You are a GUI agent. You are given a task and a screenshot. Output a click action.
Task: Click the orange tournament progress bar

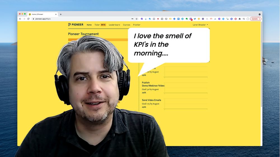[x=98, y=40]
